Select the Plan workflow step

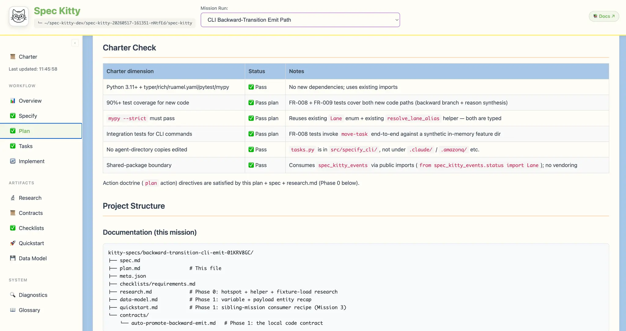click(x=41, y=131)
